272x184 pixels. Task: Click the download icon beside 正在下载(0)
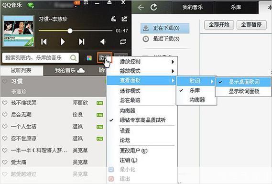click(146, 28)
